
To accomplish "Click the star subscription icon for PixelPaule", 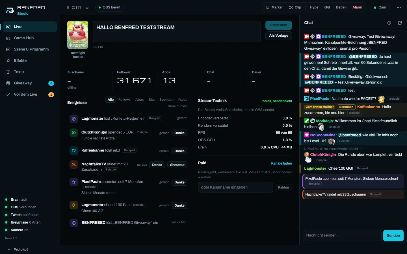I will pyautogui.click(x=74, y=182).
